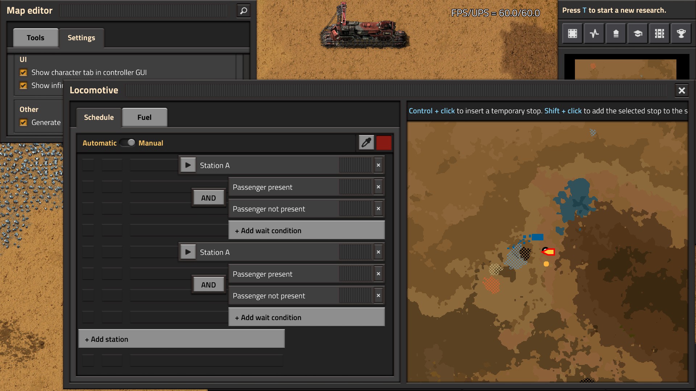Click the Add station button

tap(182, 339)
